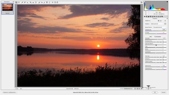Switch to the Tone Curve tab
The width and height of the screenshot is (169, 95).
147,16
